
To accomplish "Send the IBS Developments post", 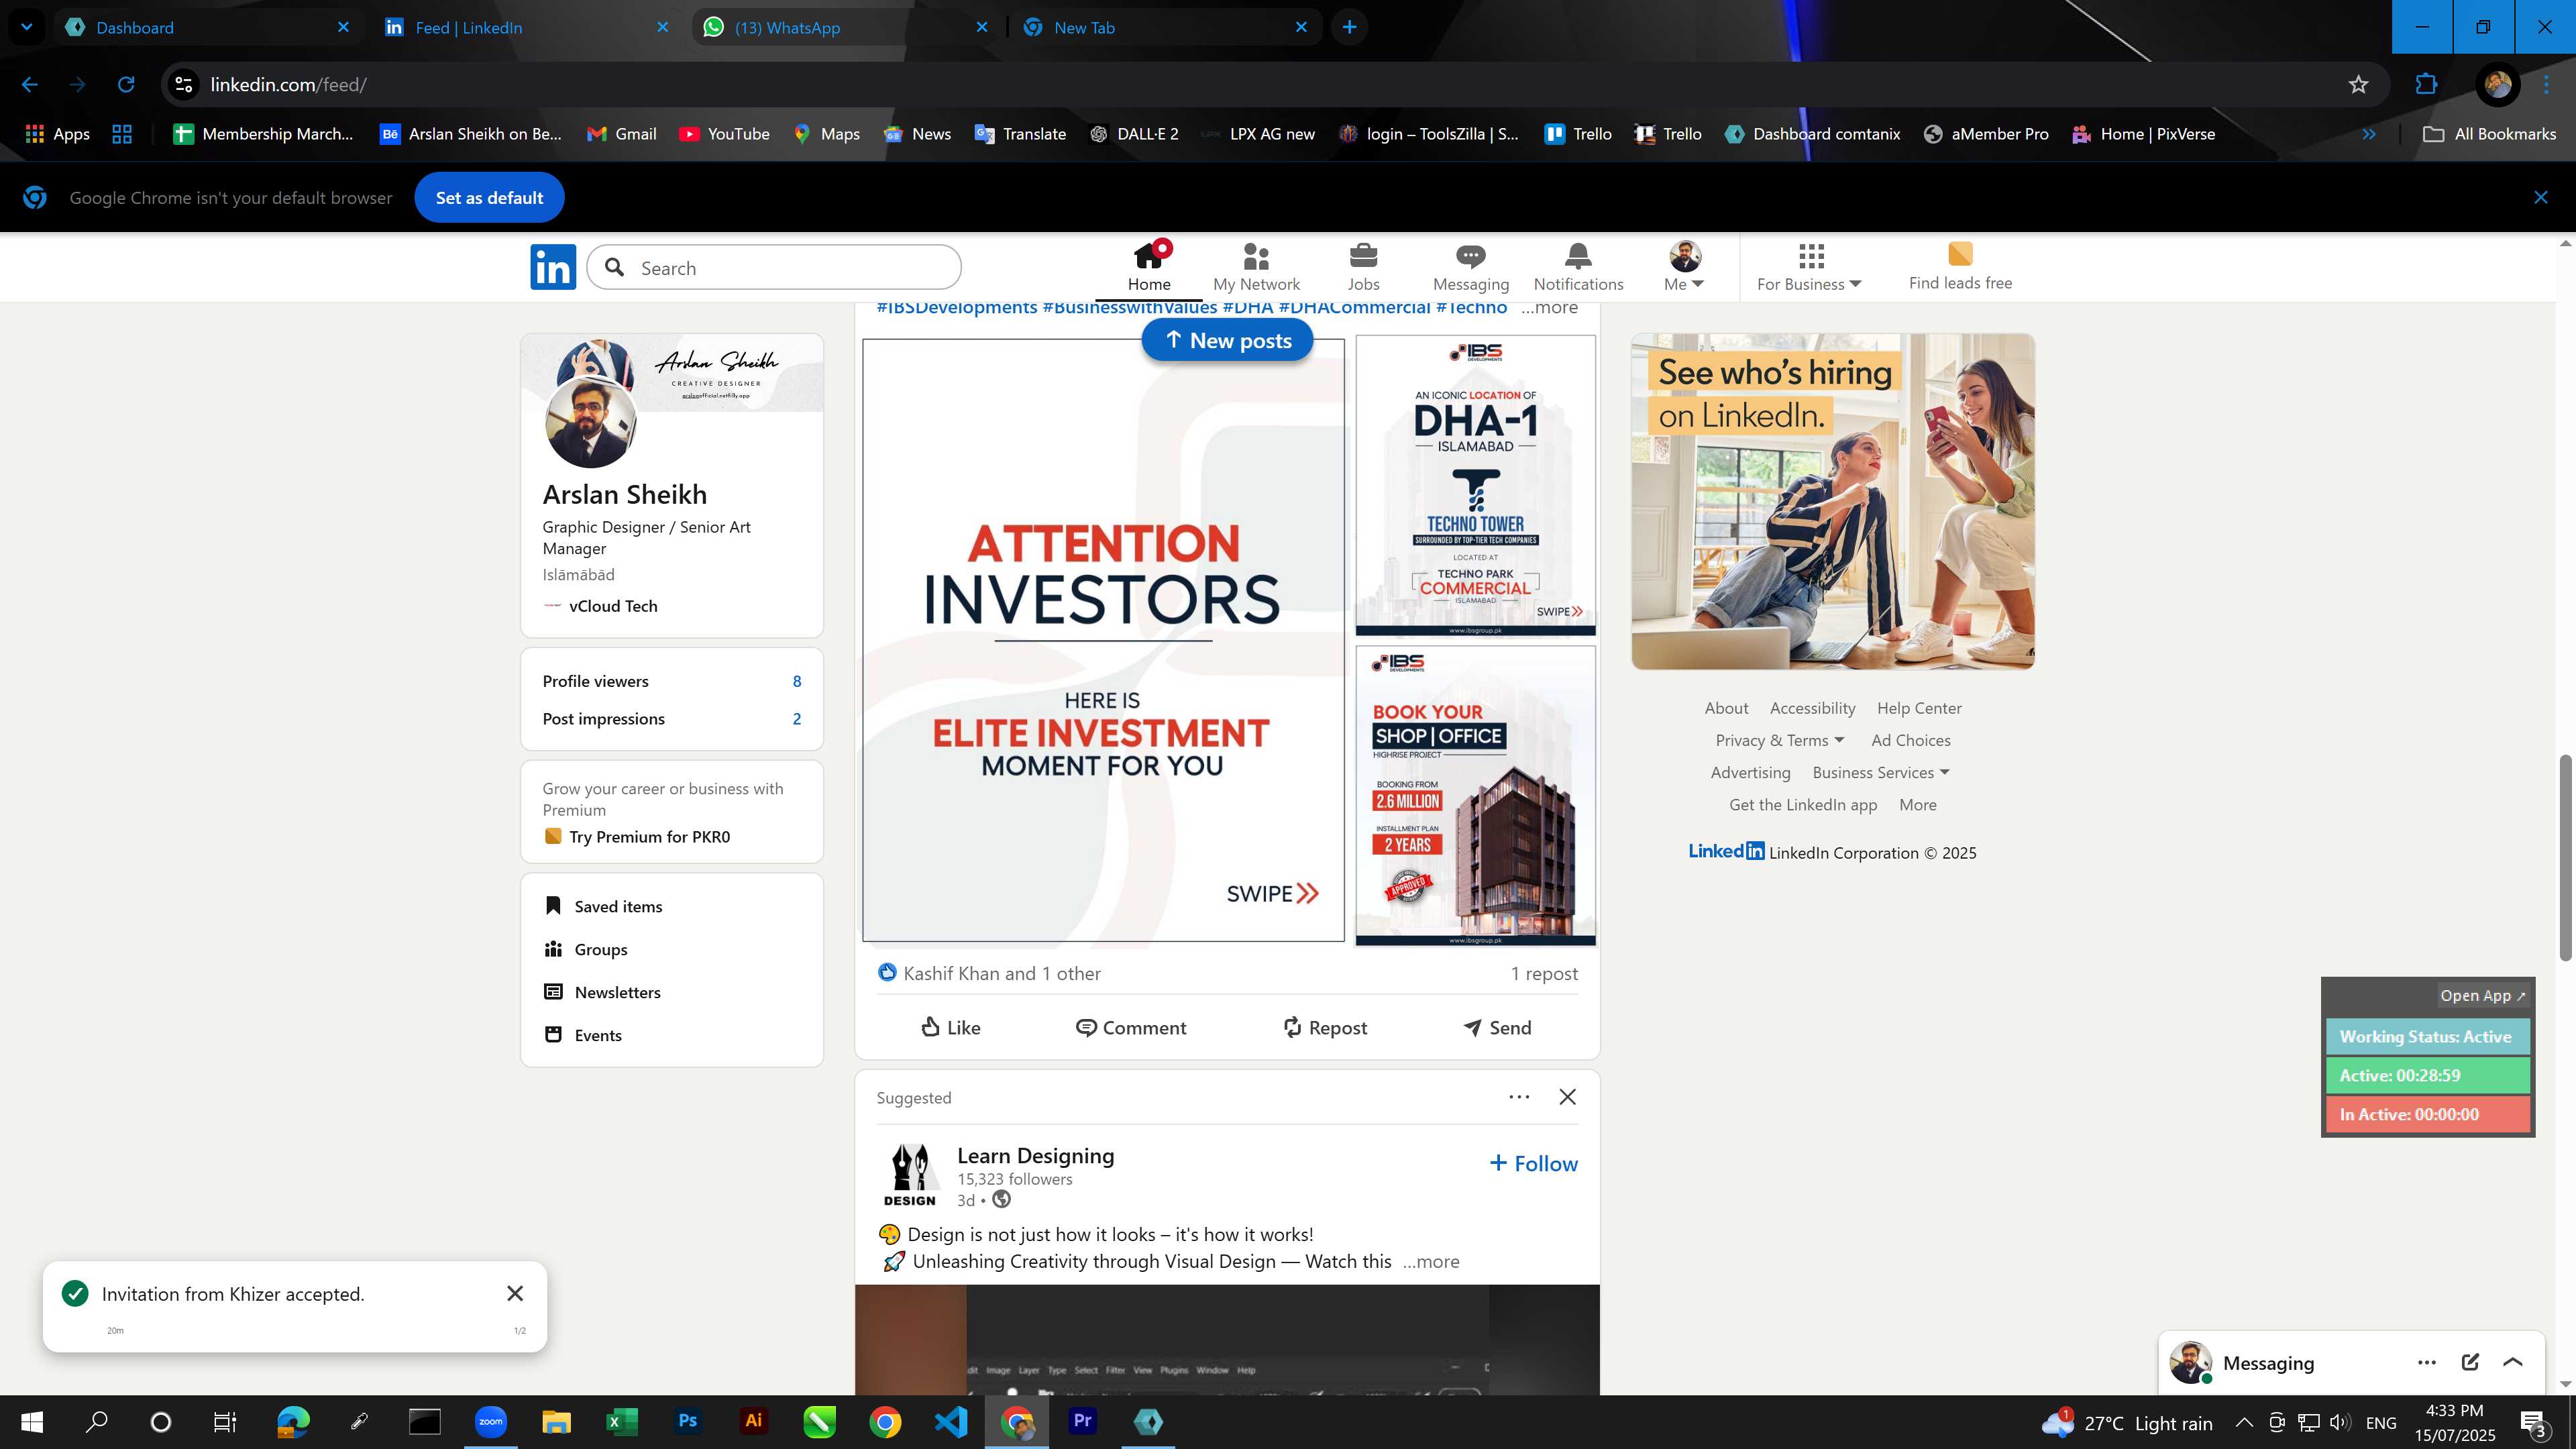I will pyautogui.click(x=1497, y=1027).
